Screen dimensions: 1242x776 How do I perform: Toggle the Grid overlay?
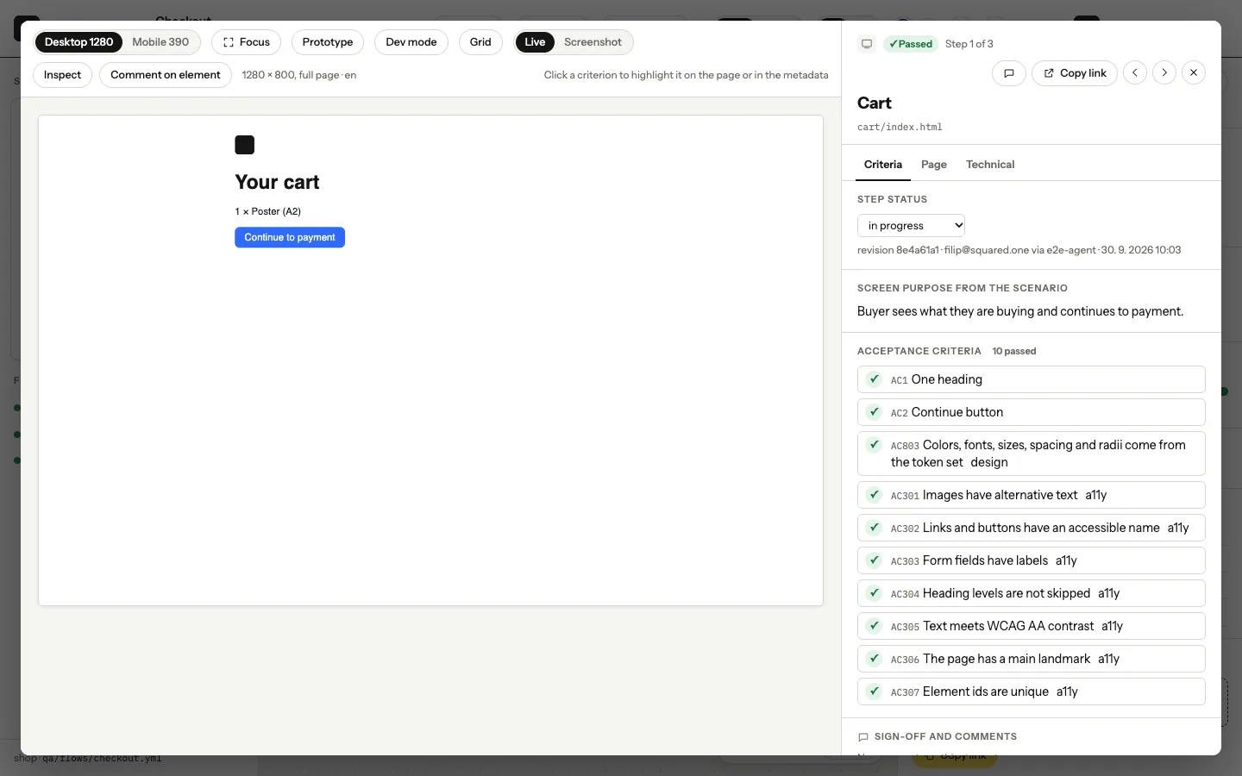(480, 42)
